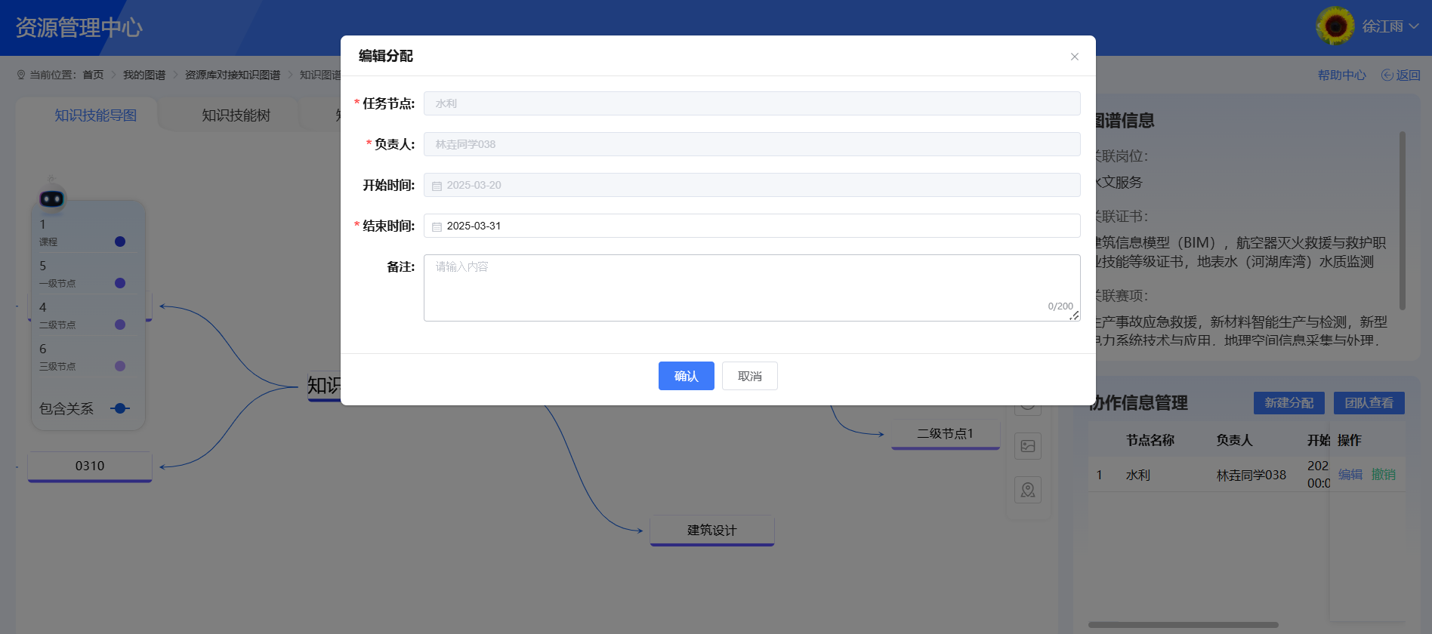Click the location marker icon beside 当前位置
The width and height of the screenshot is (1432, 634).
click(21, 75)
